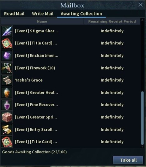This screenshot has width=146, height=167.
Task: Select the Yasba's Grace scroll icon
Action: tap(7, 81)
